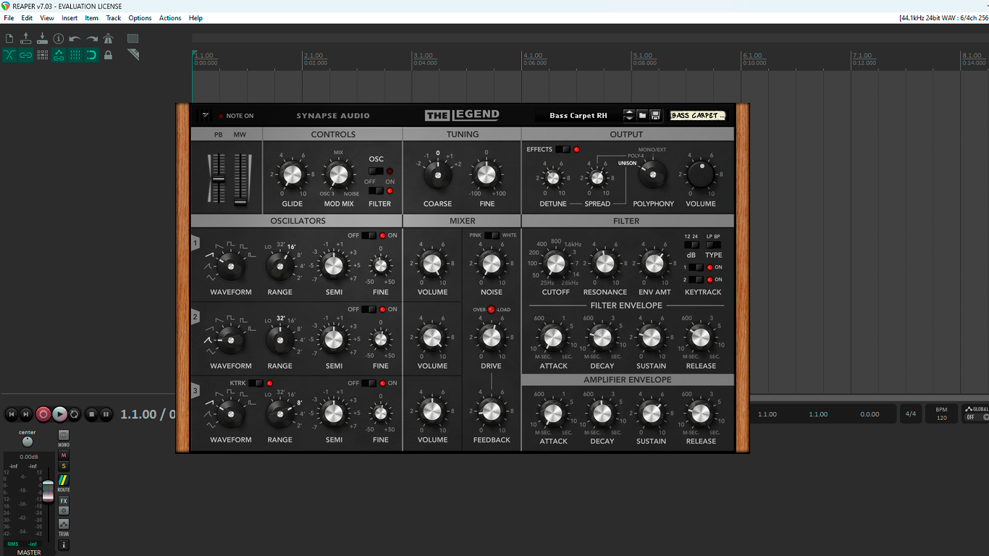Toggle the metronome icon in toolbar
This screenshot has height=556, width=989.
(x=109, y=38)
